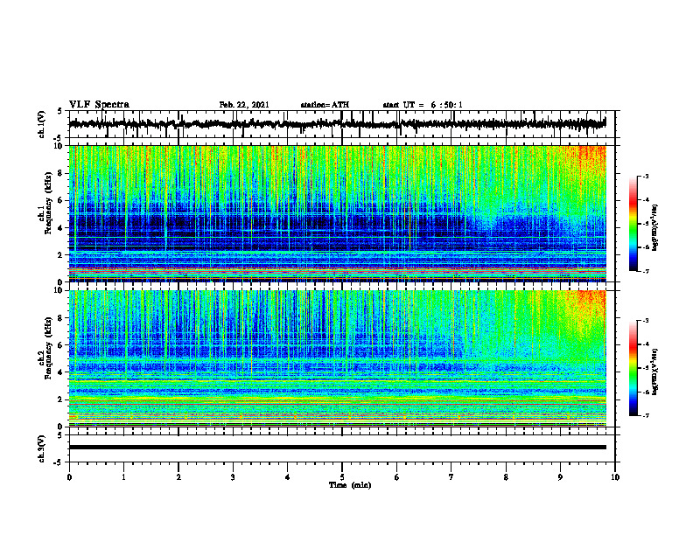Select the "ch.1(V)" axis label
The height and width of the screenshot is (535, 693).
(42, 124)
